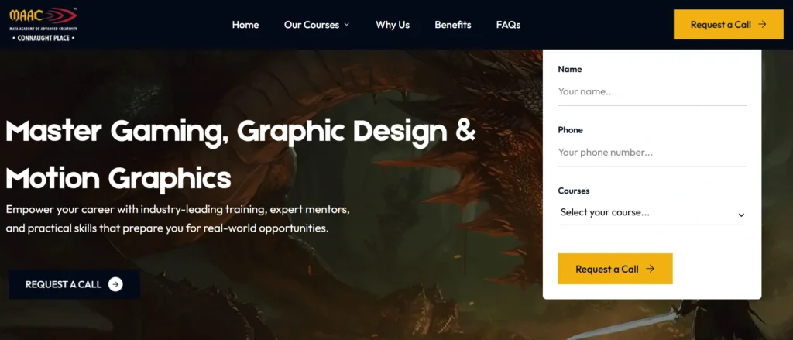Click the MAAC Connaught Place logo
Viewport: 793px width, 340px height.
43,24
